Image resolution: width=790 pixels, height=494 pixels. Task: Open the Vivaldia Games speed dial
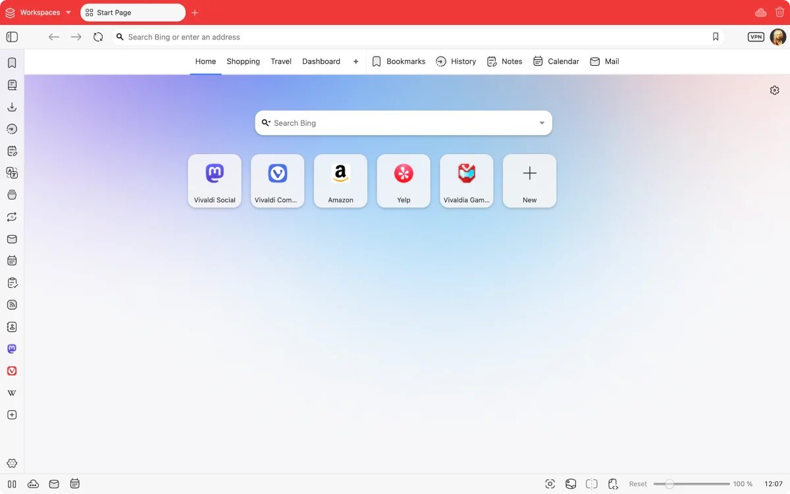coord(467,181)
